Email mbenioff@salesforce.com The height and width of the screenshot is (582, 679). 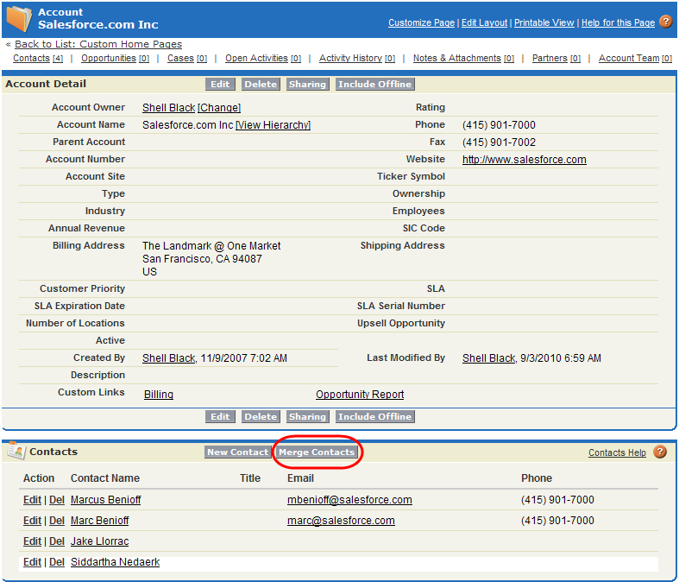[x=349, y=500]
